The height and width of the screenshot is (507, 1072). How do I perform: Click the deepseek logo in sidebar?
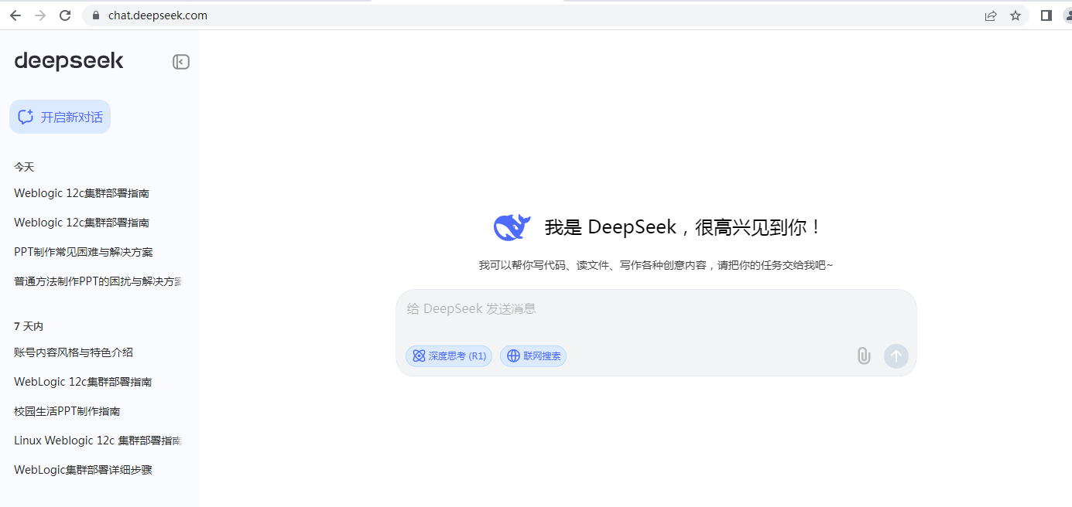[69, 61]
